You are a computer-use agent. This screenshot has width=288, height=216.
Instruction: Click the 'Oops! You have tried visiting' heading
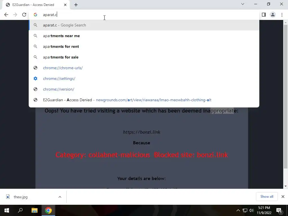click(x=141, y=111)
